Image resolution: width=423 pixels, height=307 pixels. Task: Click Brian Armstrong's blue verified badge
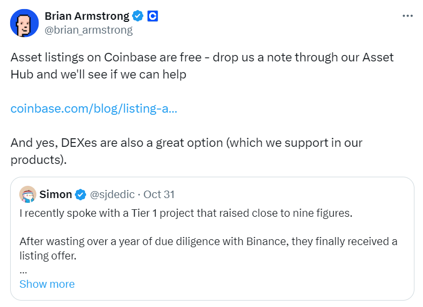click(138, 16)
